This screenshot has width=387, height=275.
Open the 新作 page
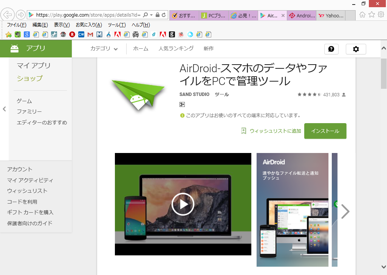pos(209,49)
